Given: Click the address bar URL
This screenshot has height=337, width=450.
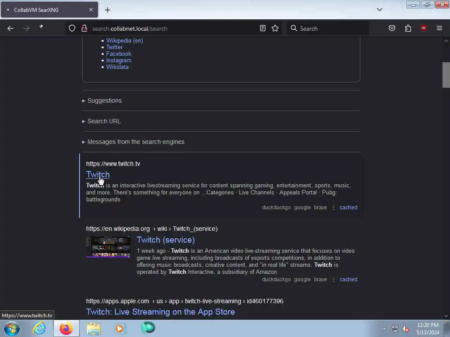Looking at the screenshot, I should pyautogui.click(x=130, y=29).
